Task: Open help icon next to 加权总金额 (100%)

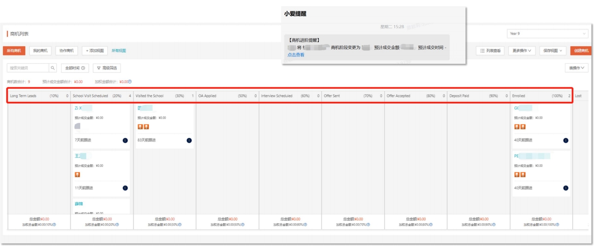Action: point(558,225)
